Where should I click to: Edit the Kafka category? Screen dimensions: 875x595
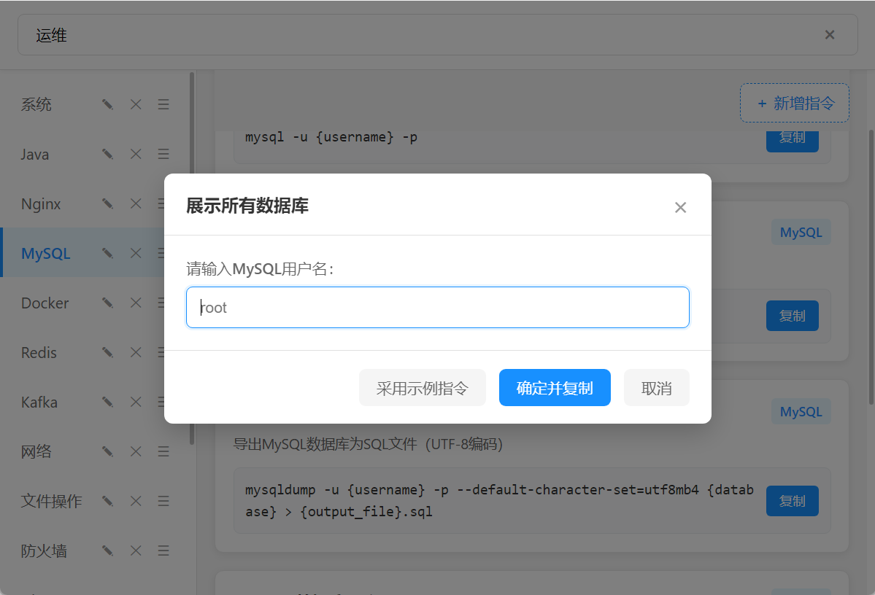108,402
